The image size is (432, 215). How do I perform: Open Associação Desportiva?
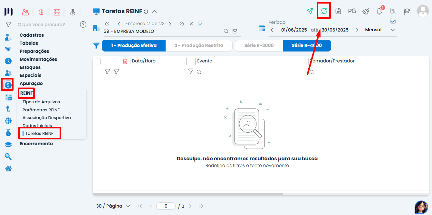coord(47,118)
